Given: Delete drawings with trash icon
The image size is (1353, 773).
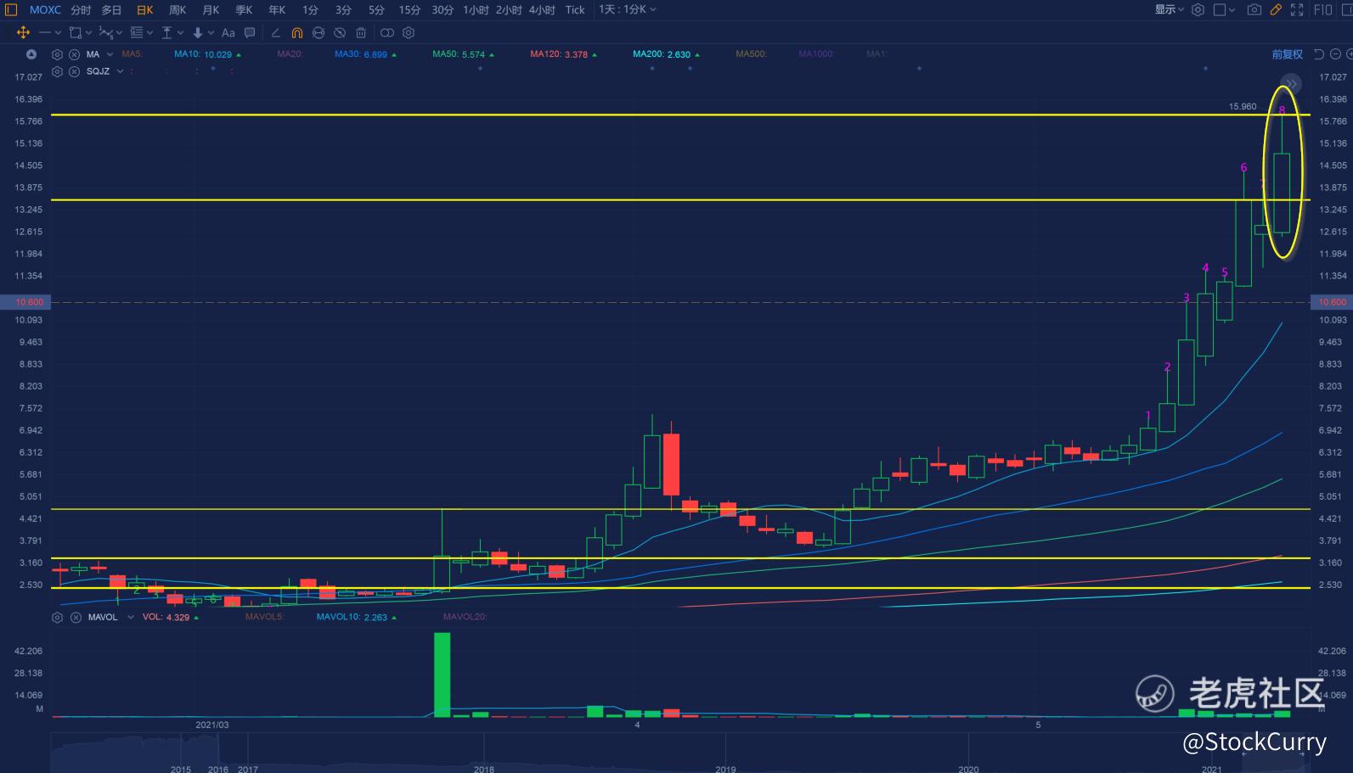Looking at the screenshot, I should tap(361, 32).
